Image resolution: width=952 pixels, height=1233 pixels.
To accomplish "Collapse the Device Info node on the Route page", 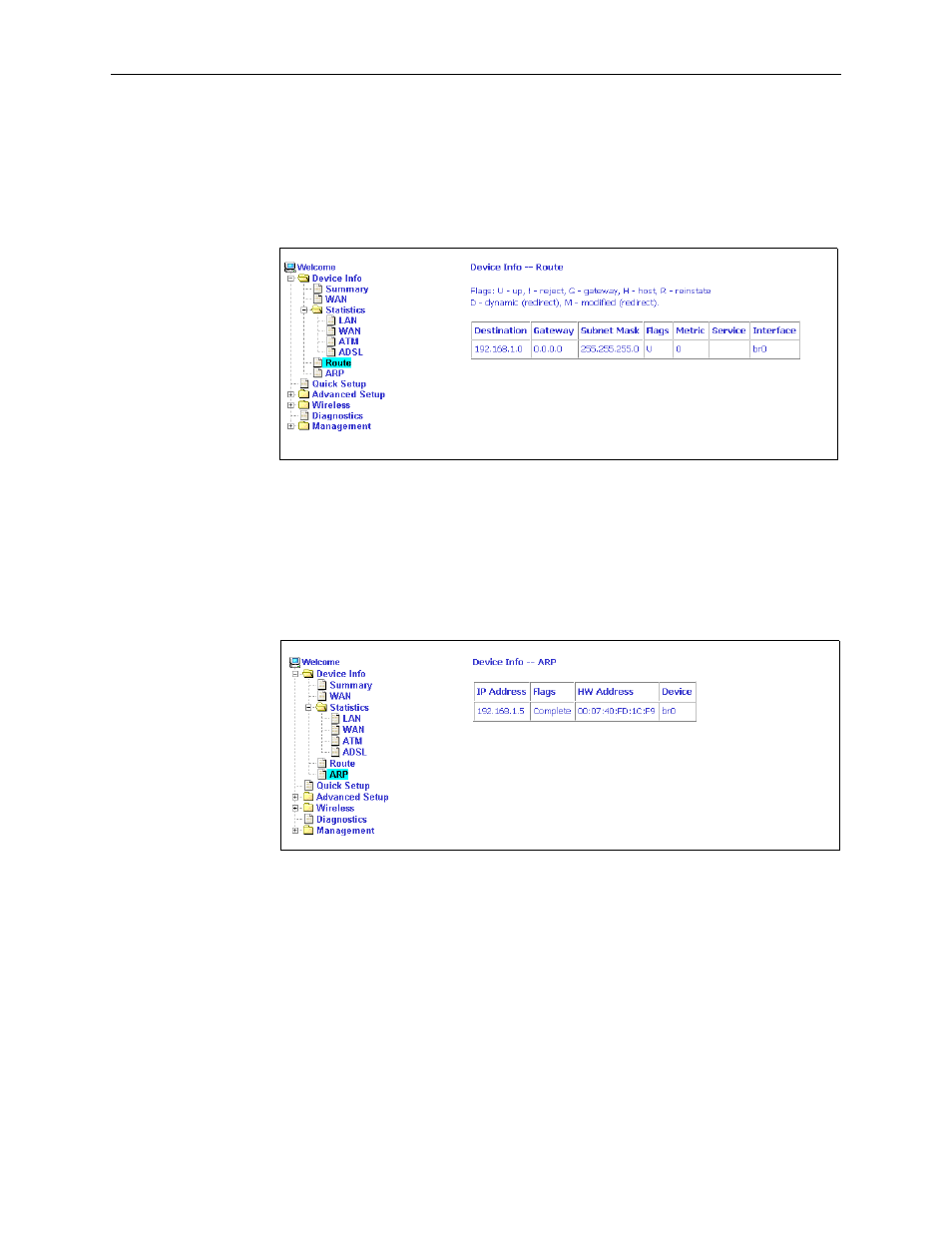I will (x=291, y=279).
